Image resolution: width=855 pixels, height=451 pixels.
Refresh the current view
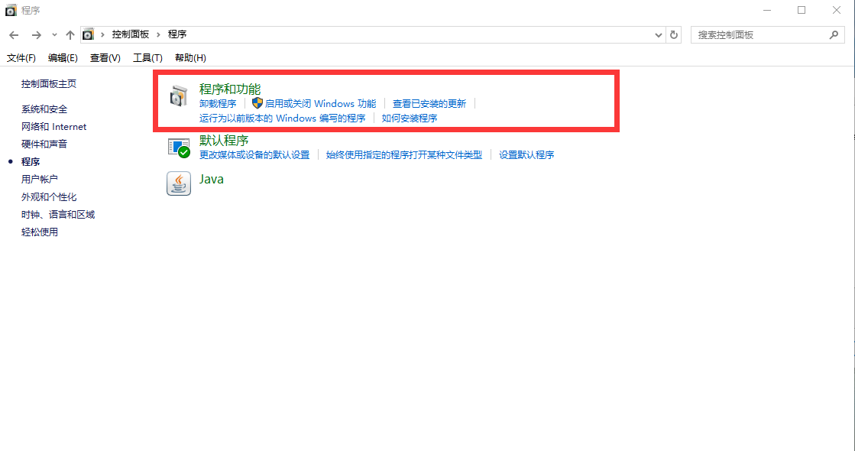pos(674,35)
